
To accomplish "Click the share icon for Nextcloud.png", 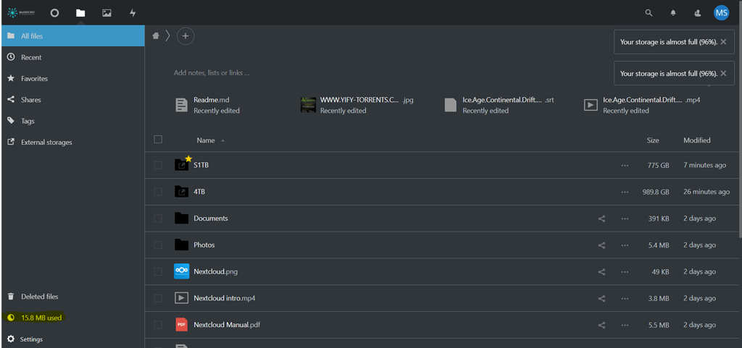I will pyautogui.click(x=601, y=272).
